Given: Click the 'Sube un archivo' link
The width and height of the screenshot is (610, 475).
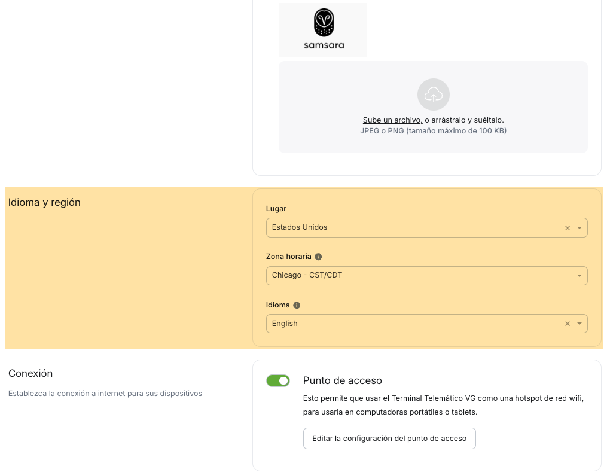Looking at the screenshot, I should click(392, 120).
